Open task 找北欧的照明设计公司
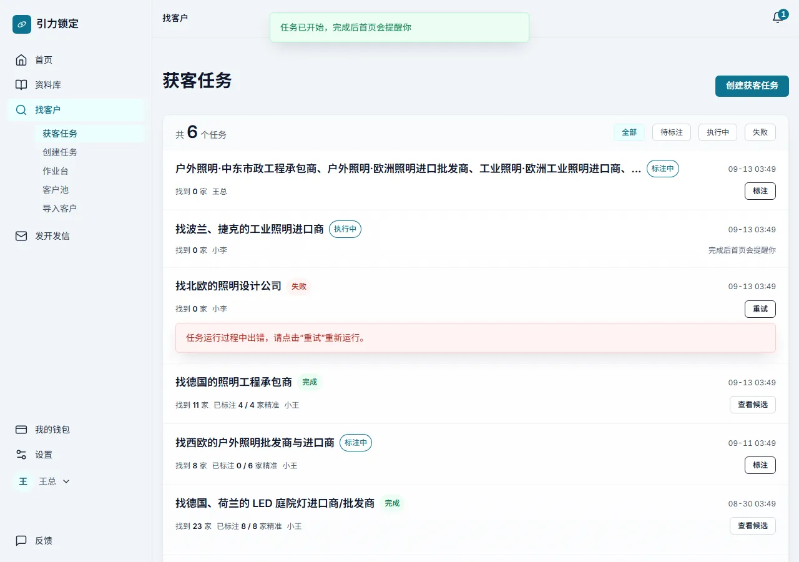The image size is (799, 562). [228, 286]
